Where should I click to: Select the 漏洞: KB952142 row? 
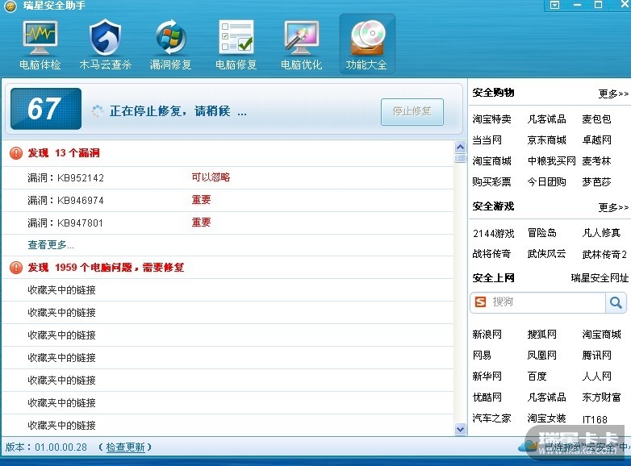coord(228,177)
